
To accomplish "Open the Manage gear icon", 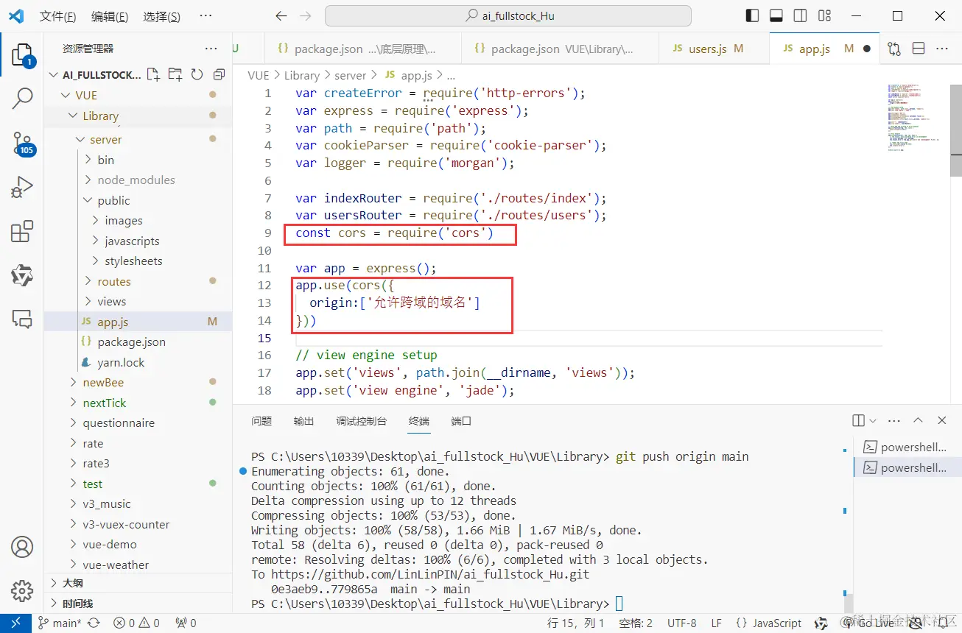I will click(22, 590).
